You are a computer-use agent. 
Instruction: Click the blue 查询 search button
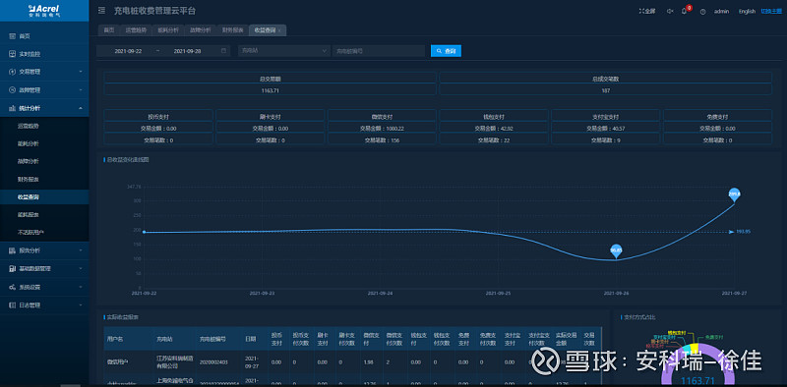tap(446, 51)
